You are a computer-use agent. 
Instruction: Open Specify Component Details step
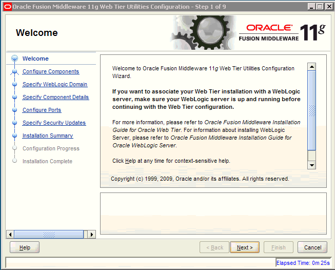[x=55, y=97]
